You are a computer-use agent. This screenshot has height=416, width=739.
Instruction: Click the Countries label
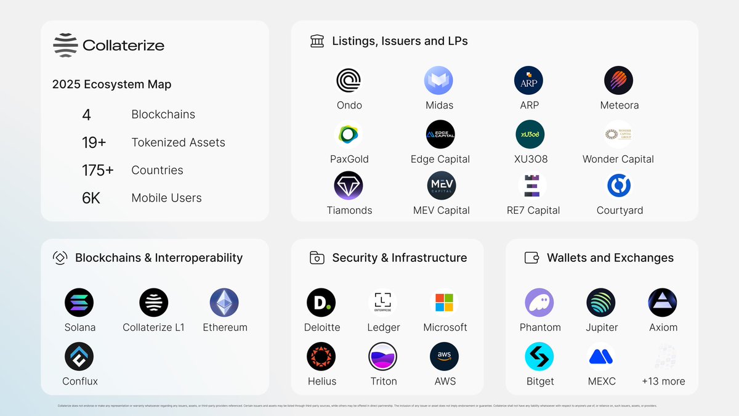point(158,170)
